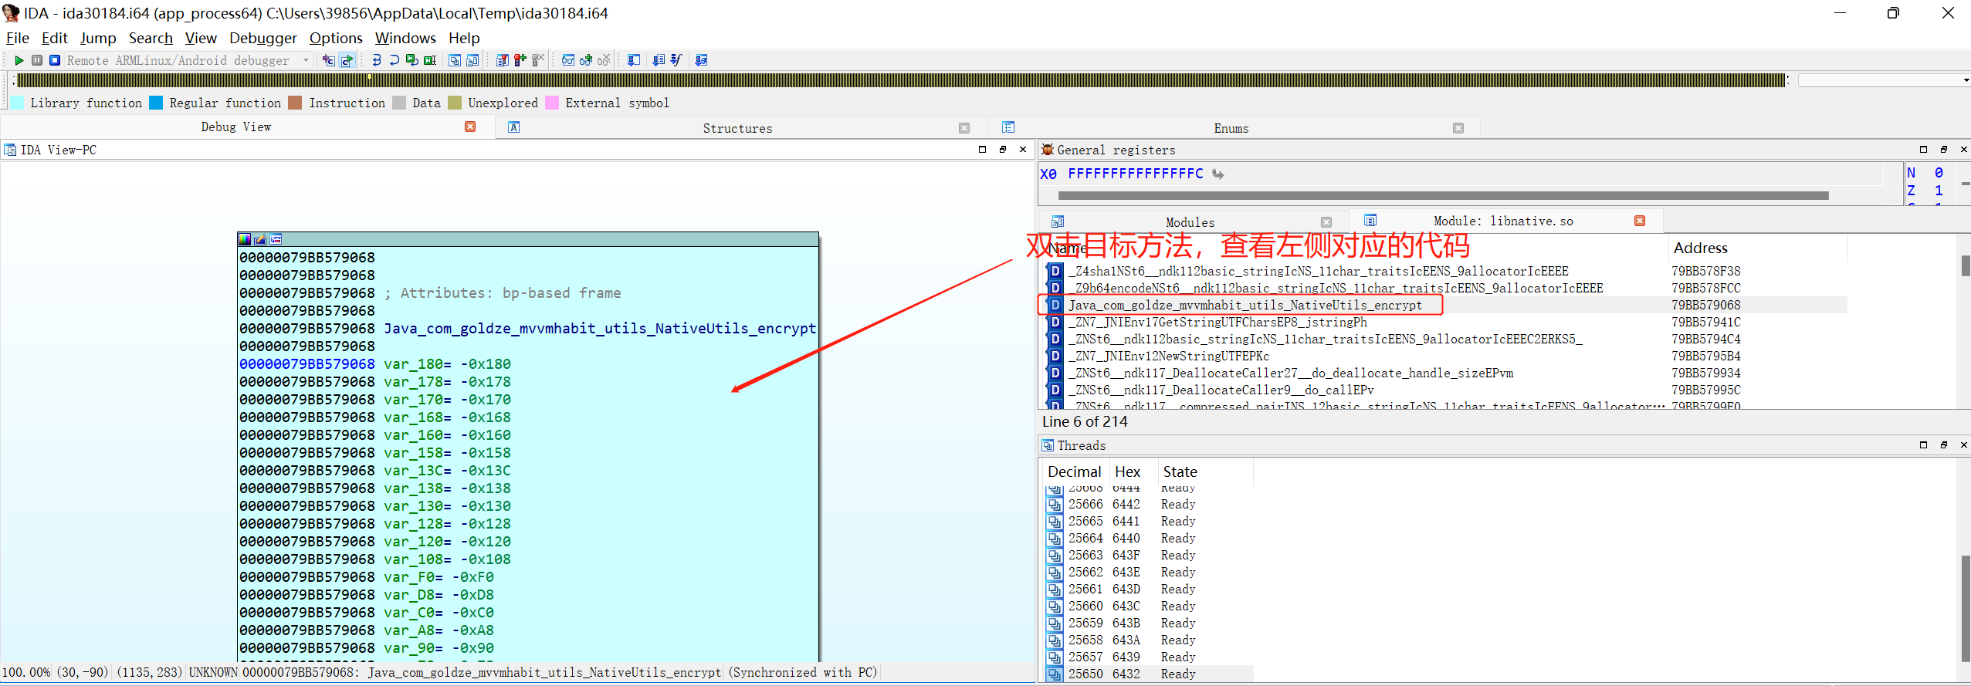1971x686 pixels.
Task: Sort threads by State column
Action: (1204, 471)
